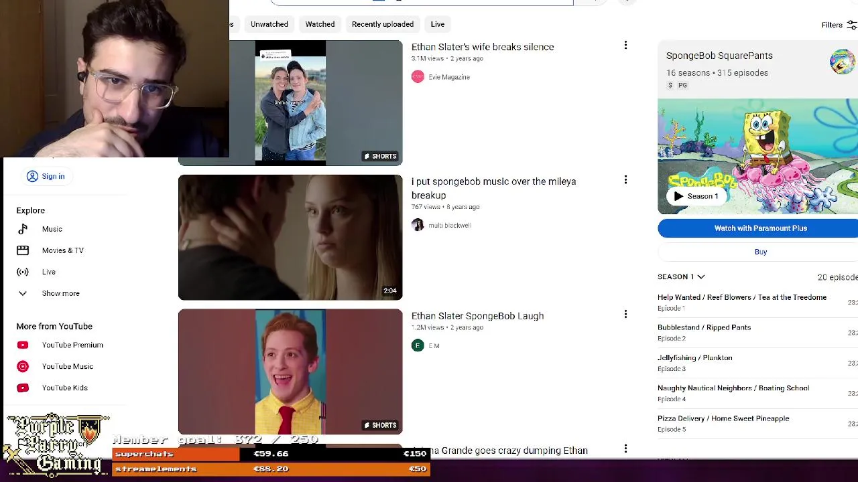Open the Music explore icon
The width and height of the screenshot is (858, 482).
click(x=23, y=229)
